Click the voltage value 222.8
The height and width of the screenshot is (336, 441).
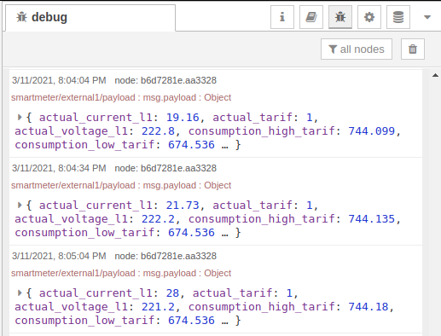coord(158,131)
